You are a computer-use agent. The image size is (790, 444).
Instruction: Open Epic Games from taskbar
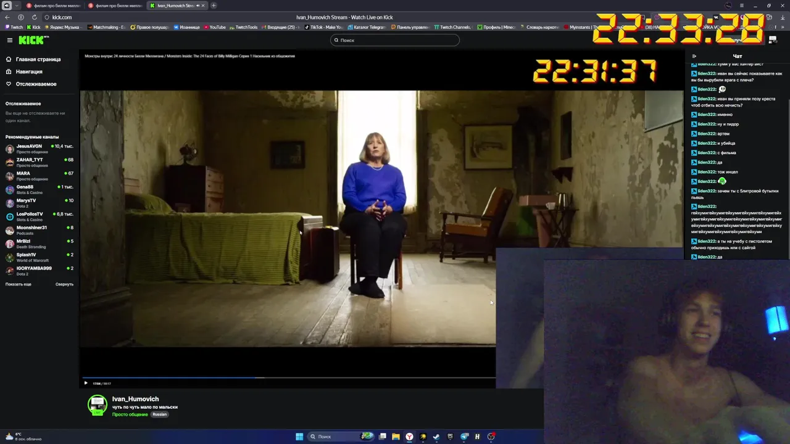450,437
